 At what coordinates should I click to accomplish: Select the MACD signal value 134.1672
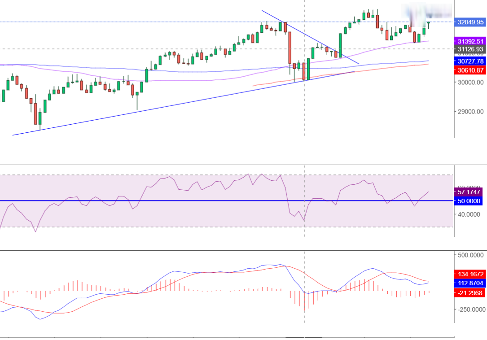470,274
